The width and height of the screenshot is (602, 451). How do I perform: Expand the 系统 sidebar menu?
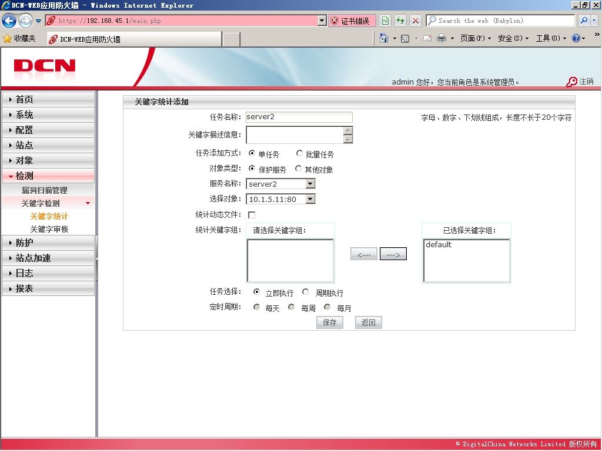[x=48, y=115]
